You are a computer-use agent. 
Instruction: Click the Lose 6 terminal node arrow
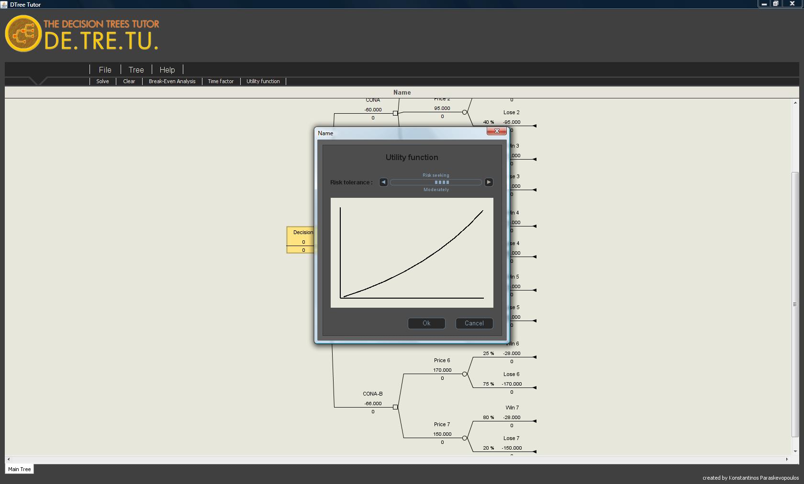534,387
